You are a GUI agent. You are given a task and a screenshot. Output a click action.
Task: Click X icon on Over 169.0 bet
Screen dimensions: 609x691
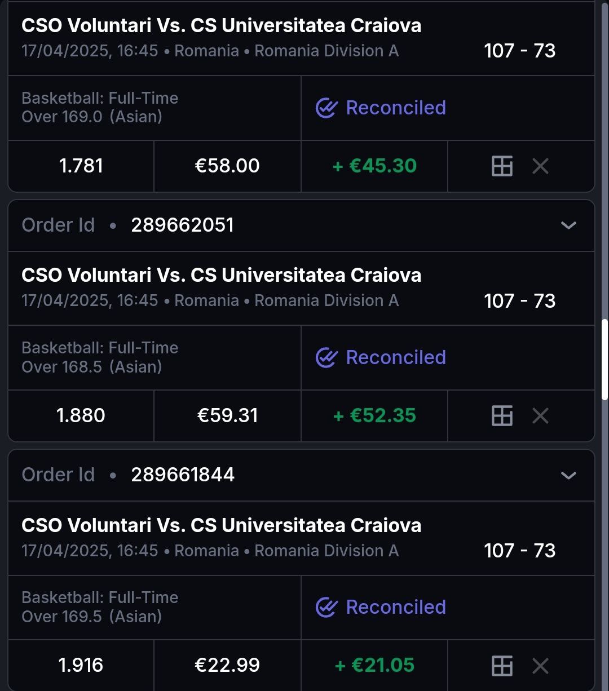(540, 166)
